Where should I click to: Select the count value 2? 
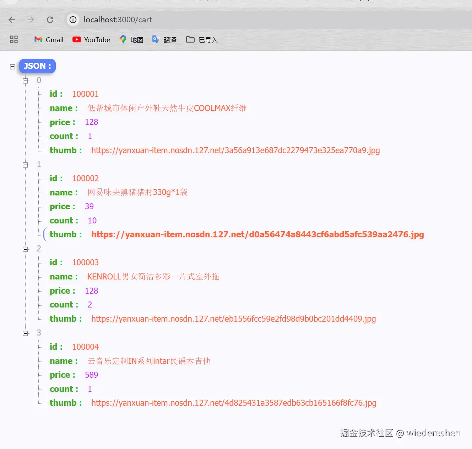coord(90,305)
